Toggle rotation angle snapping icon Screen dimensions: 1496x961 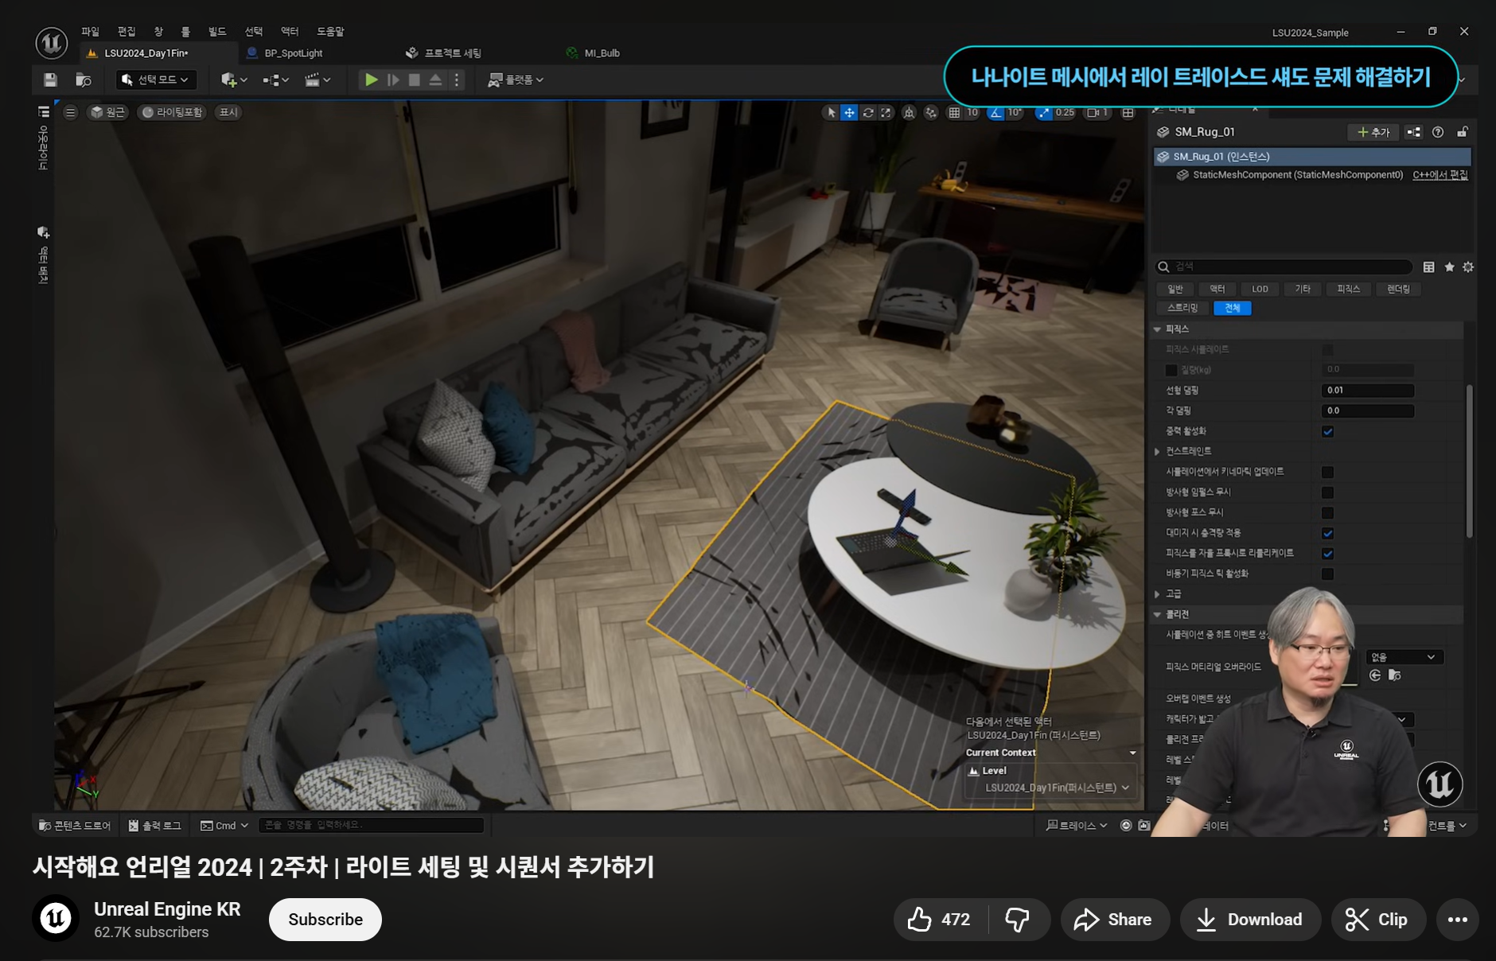coord(995,113)
